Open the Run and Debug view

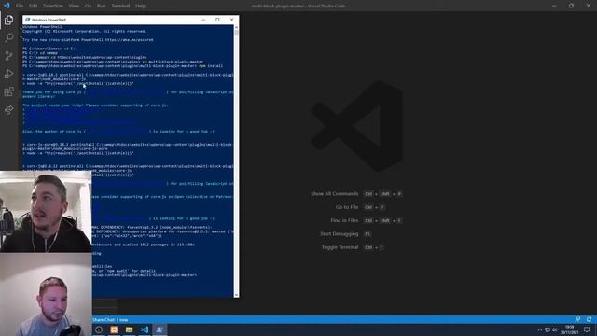(x=8, y=74)
